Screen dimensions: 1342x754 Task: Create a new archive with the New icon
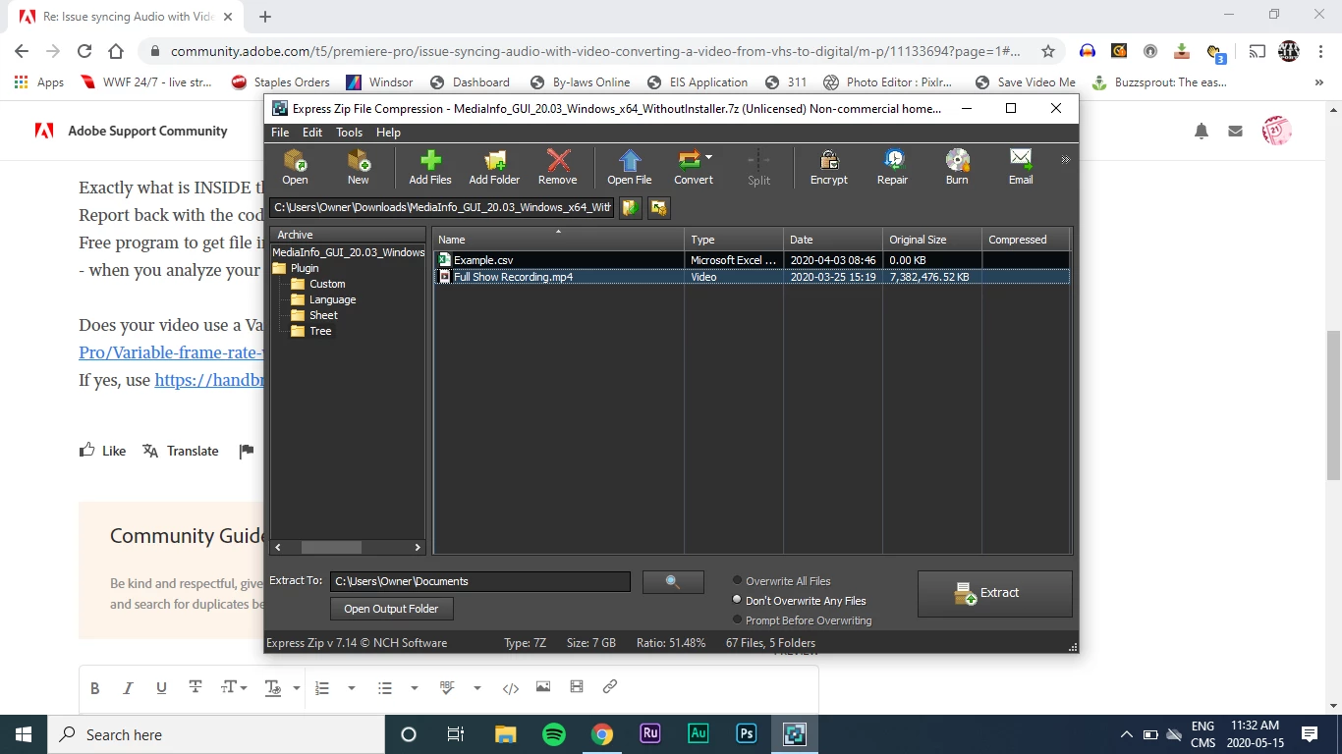pyautogui.click(x=358, y=166)
